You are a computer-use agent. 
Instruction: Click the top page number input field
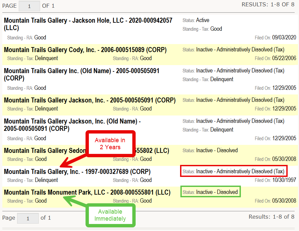(x=29, y=6)
